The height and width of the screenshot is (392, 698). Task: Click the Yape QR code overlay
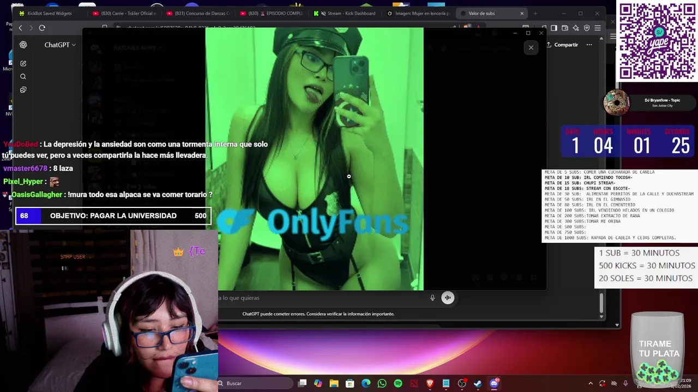657,40
